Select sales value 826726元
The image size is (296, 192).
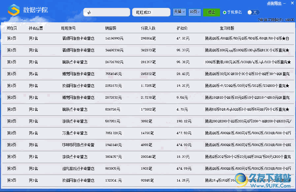click(x=113, y=109)
